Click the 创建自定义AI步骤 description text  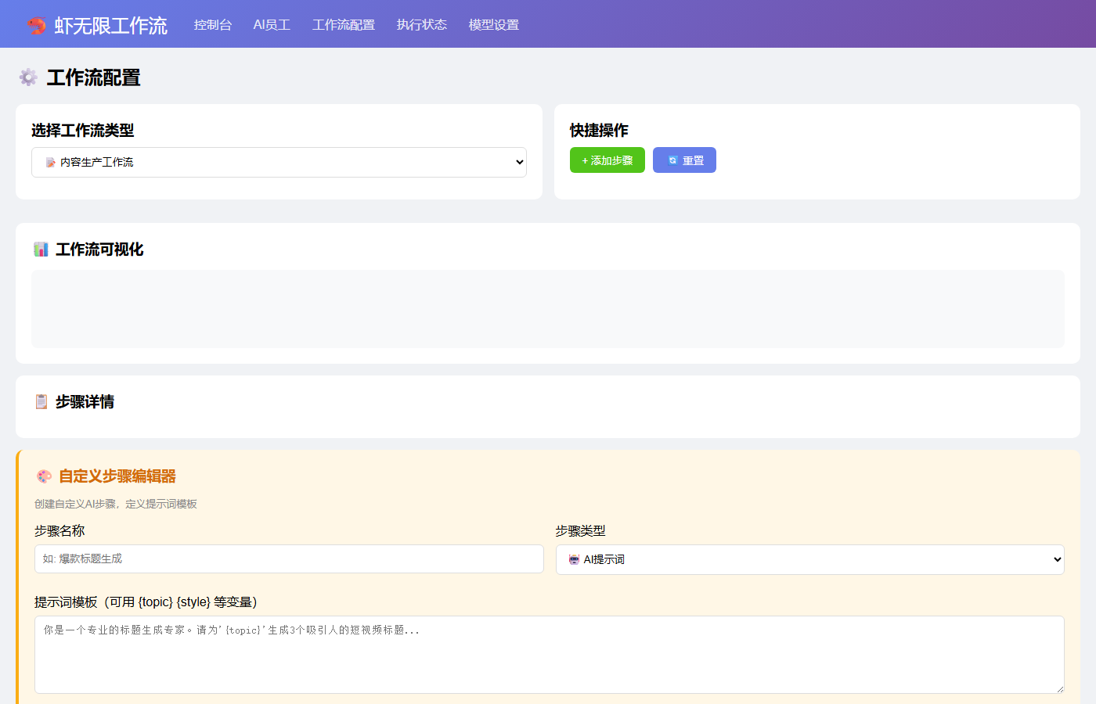pyautogui.click(x=116, y=504)
